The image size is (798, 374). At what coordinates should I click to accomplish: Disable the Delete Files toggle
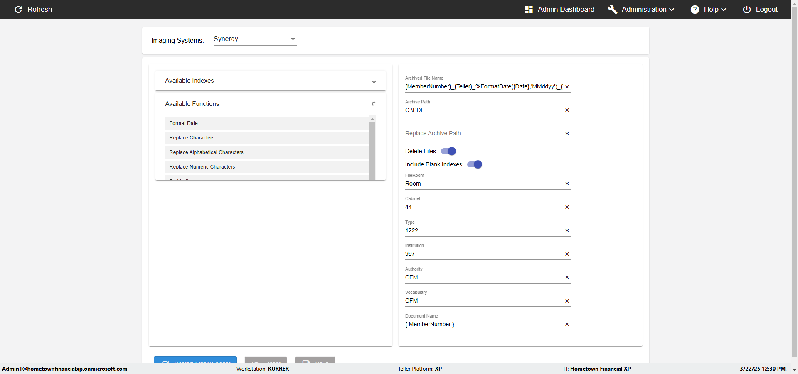tap(448, 151)
